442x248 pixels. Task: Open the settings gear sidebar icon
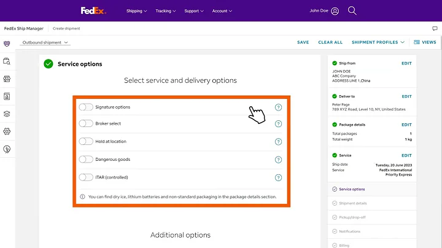pos(7,131)
